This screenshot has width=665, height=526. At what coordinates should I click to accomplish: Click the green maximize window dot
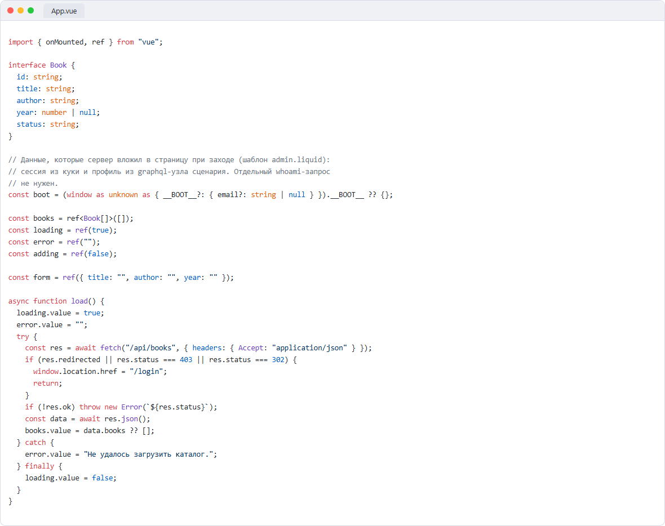(x=30, y=11)
